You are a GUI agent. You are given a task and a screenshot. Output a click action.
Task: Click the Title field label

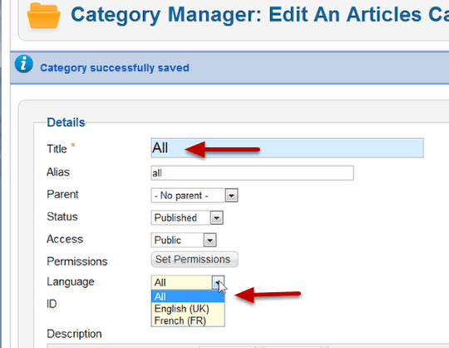pos(57,149)
